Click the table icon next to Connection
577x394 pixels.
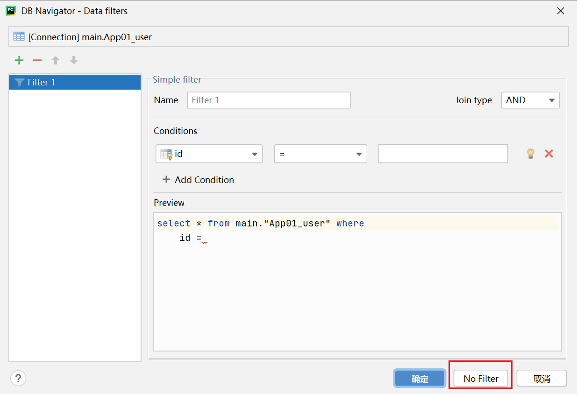pyautogui.click(x=19, y=37)
